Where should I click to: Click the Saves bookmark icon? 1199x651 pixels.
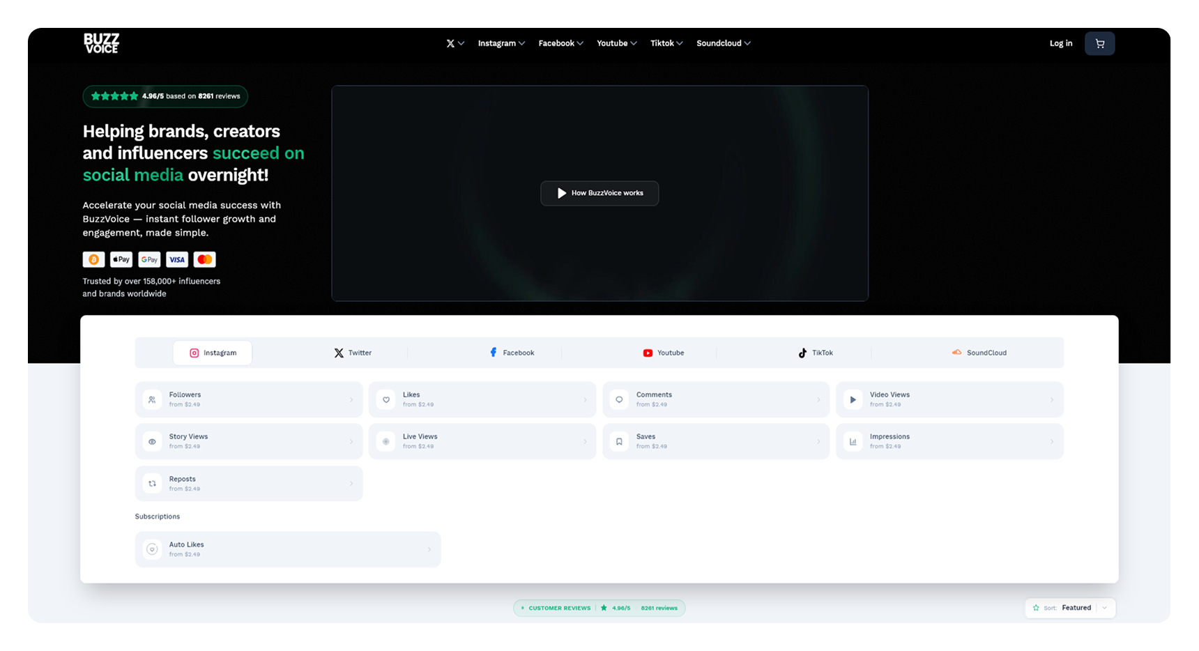click(619, 441)
